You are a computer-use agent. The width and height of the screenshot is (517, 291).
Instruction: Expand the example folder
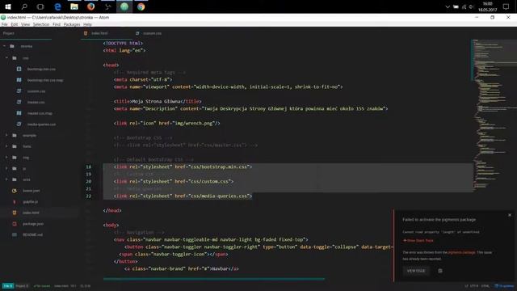point(6,135)
